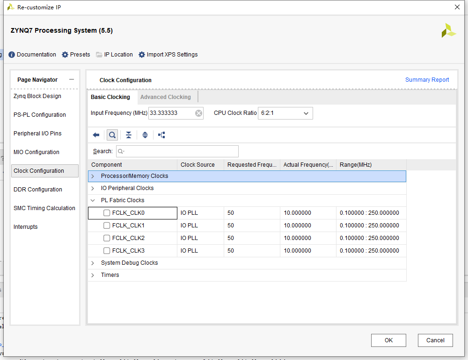Click the OK button
468x360 pixels.
click(x=388, y=340)
